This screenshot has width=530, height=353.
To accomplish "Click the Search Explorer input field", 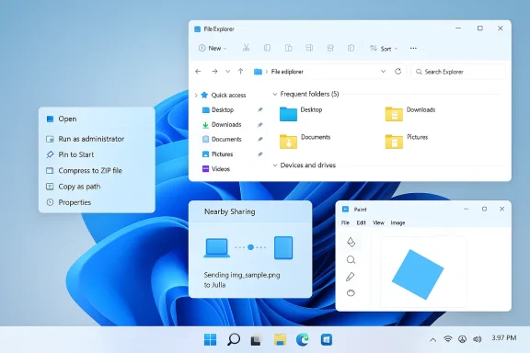I will 458,72.
